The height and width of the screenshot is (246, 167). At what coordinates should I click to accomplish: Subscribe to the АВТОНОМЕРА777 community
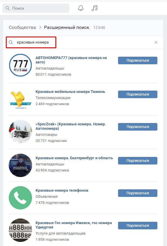point(138,60)
